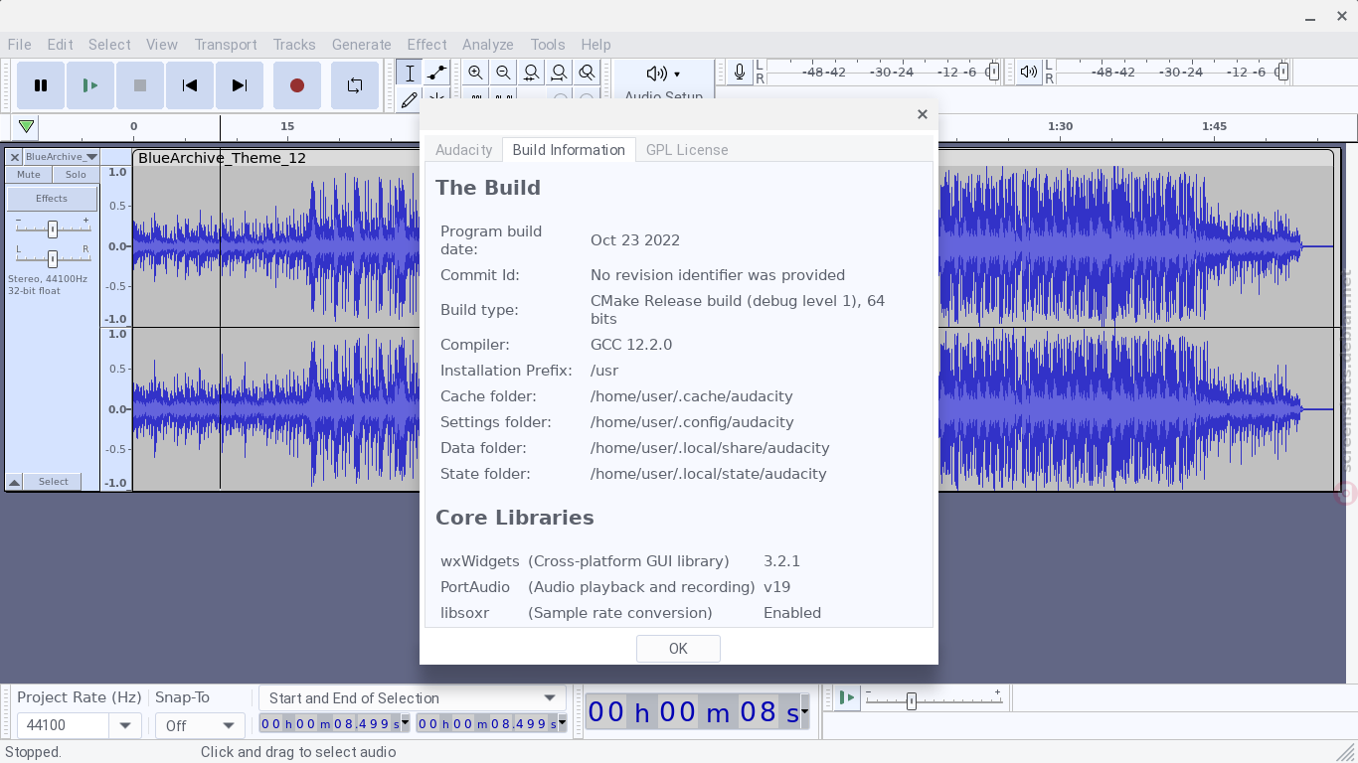1358x763 pixels.
Task: Open the Project Rate 44100 dropdown
Action: (125, 725)
